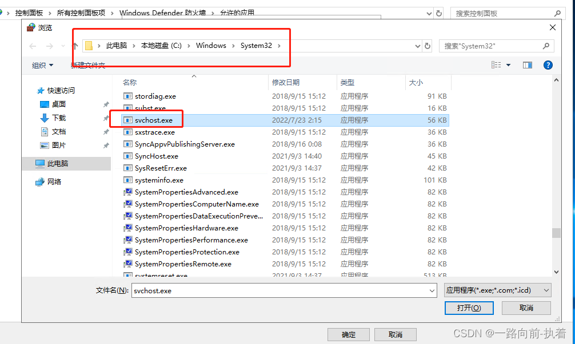Click the svchost.exe file icon
The height and width of the screenshot is (344, 575).
pos(127,120)
